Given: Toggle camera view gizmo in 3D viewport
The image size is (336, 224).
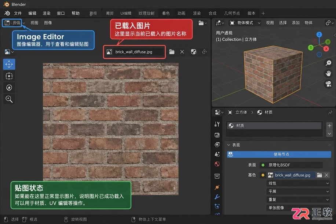Looking at the screenshot, I should click(x=329, y=84).
